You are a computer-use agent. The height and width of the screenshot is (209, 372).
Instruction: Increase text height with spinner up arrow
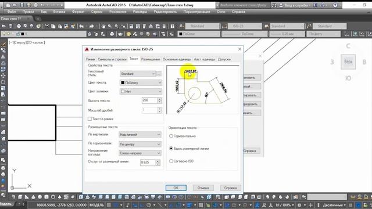(159, 99)
